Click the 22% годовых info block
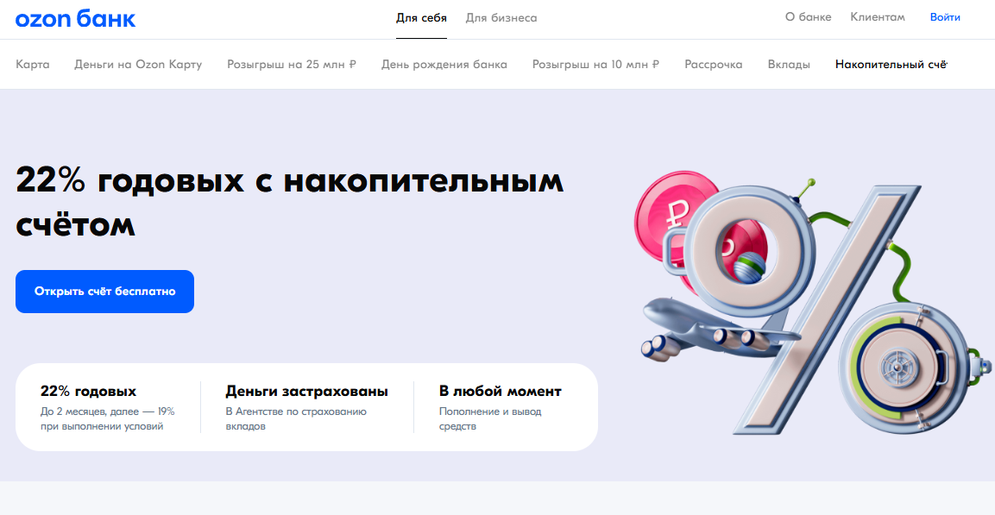Screen dimensions: 995x515 108,407
